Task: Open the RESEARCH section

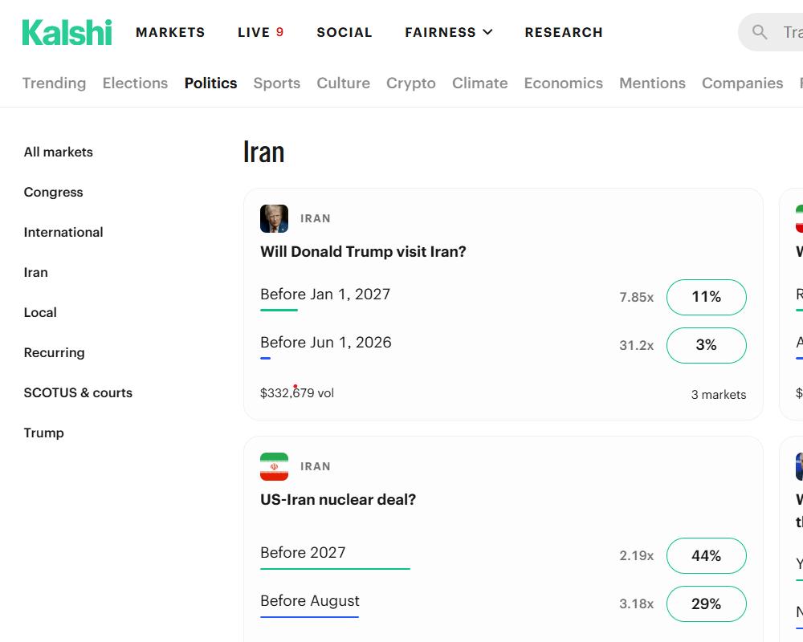Action: click(564, 32)
